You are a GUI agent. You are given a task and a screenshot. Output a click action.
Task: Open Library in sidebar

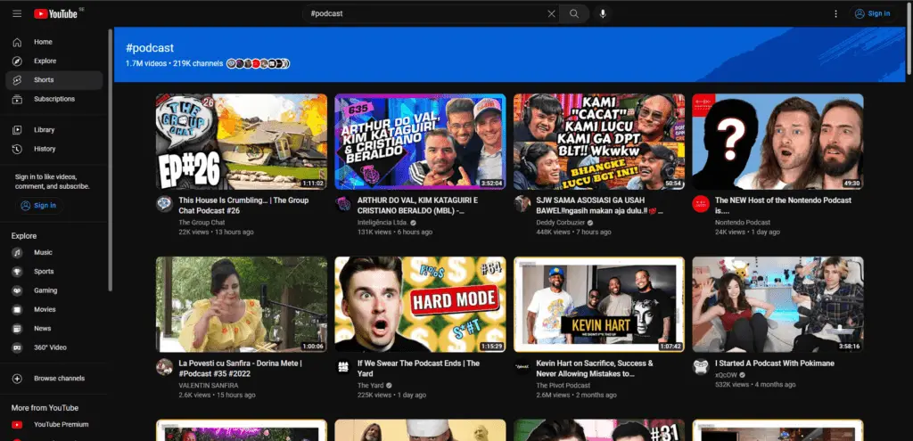pyautogui.click(x=54, y=130)
